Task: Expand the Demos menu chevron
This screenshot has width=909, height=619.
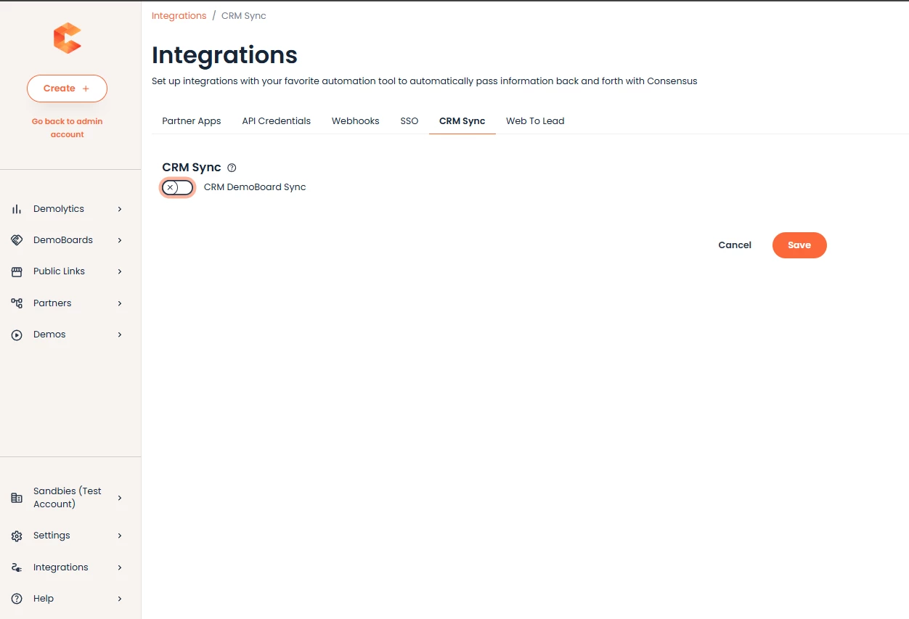Action: coord(120,335)
